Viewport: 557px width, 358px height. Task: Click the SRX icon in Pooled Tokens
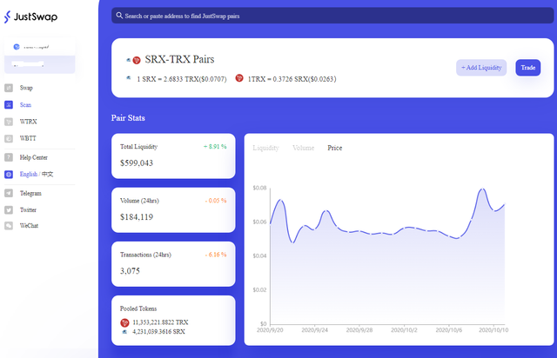[x=124, y=332]
